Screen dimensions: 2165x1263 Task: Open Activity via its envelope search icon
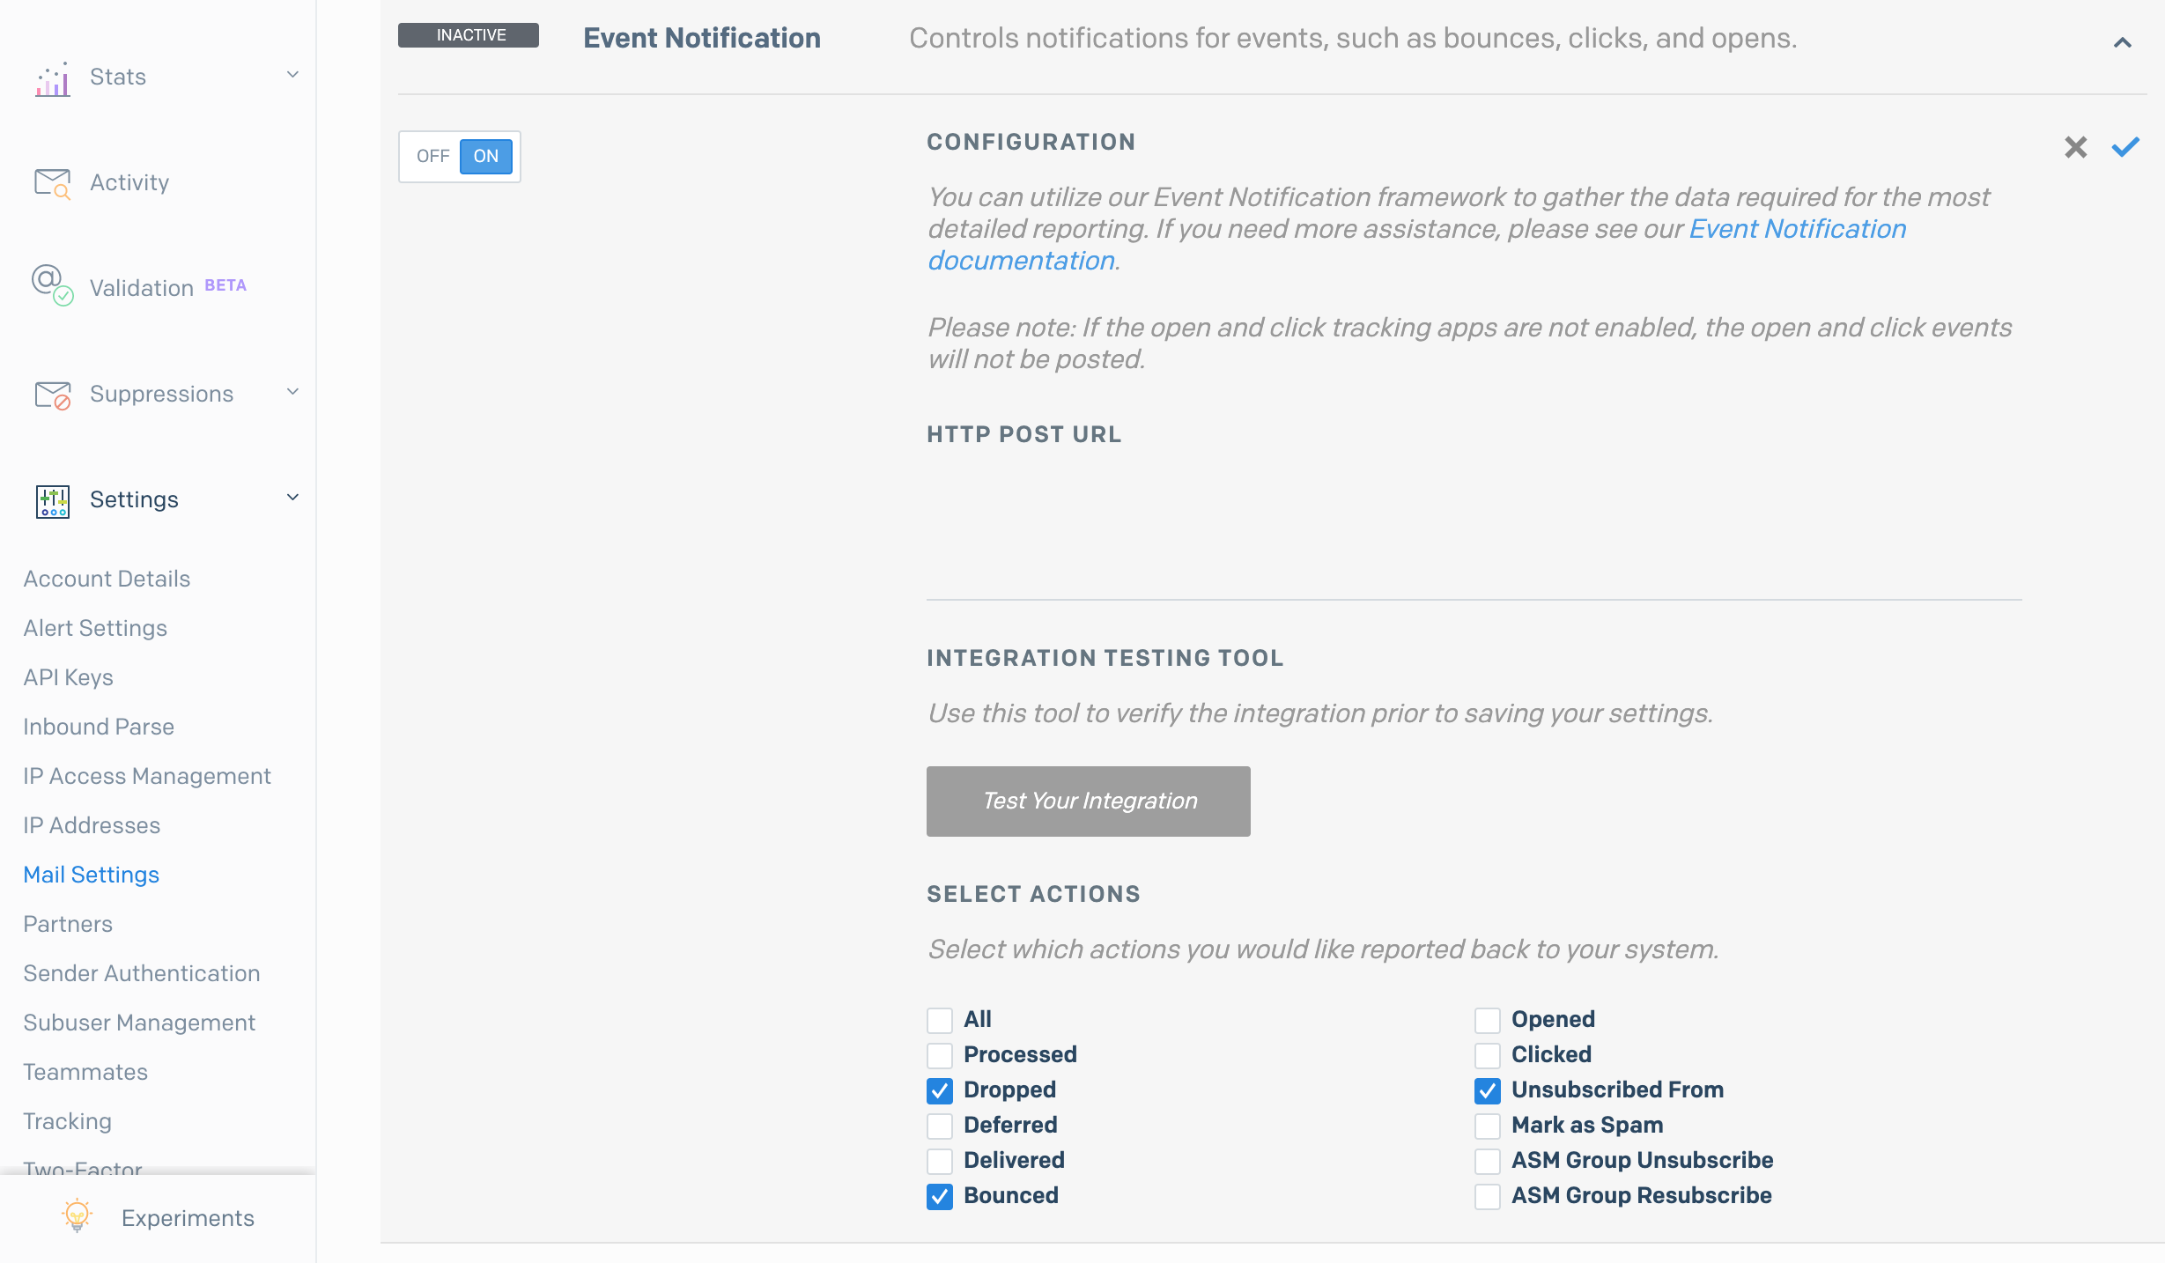(53, 183)
